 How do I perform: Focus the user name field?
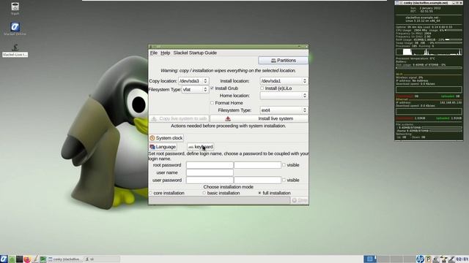pyautogui.click(x=210, y=172)
